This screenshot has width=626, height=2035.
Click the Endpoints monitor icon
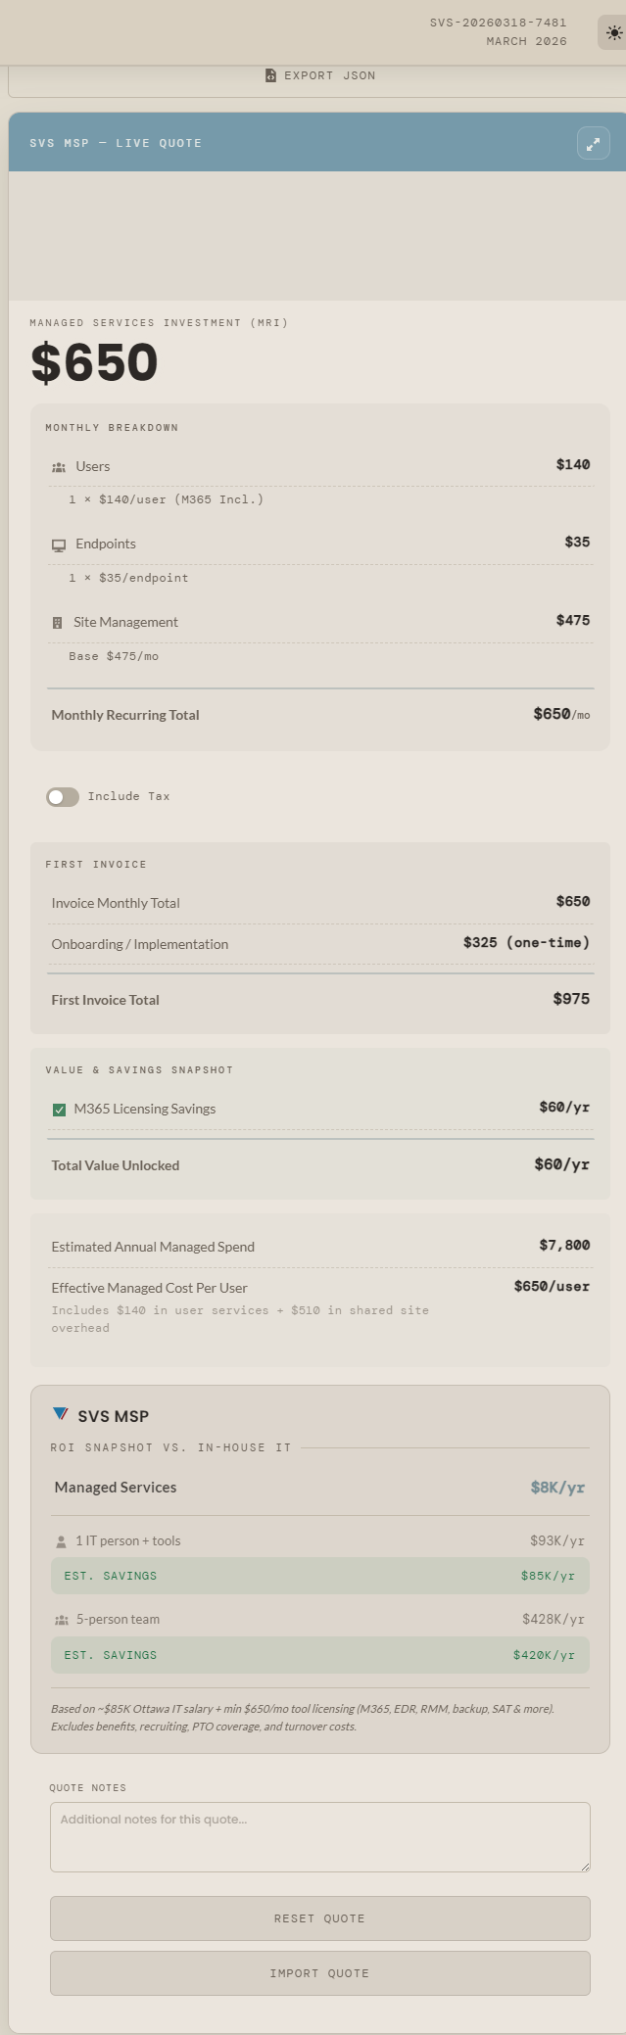point(59,544)
